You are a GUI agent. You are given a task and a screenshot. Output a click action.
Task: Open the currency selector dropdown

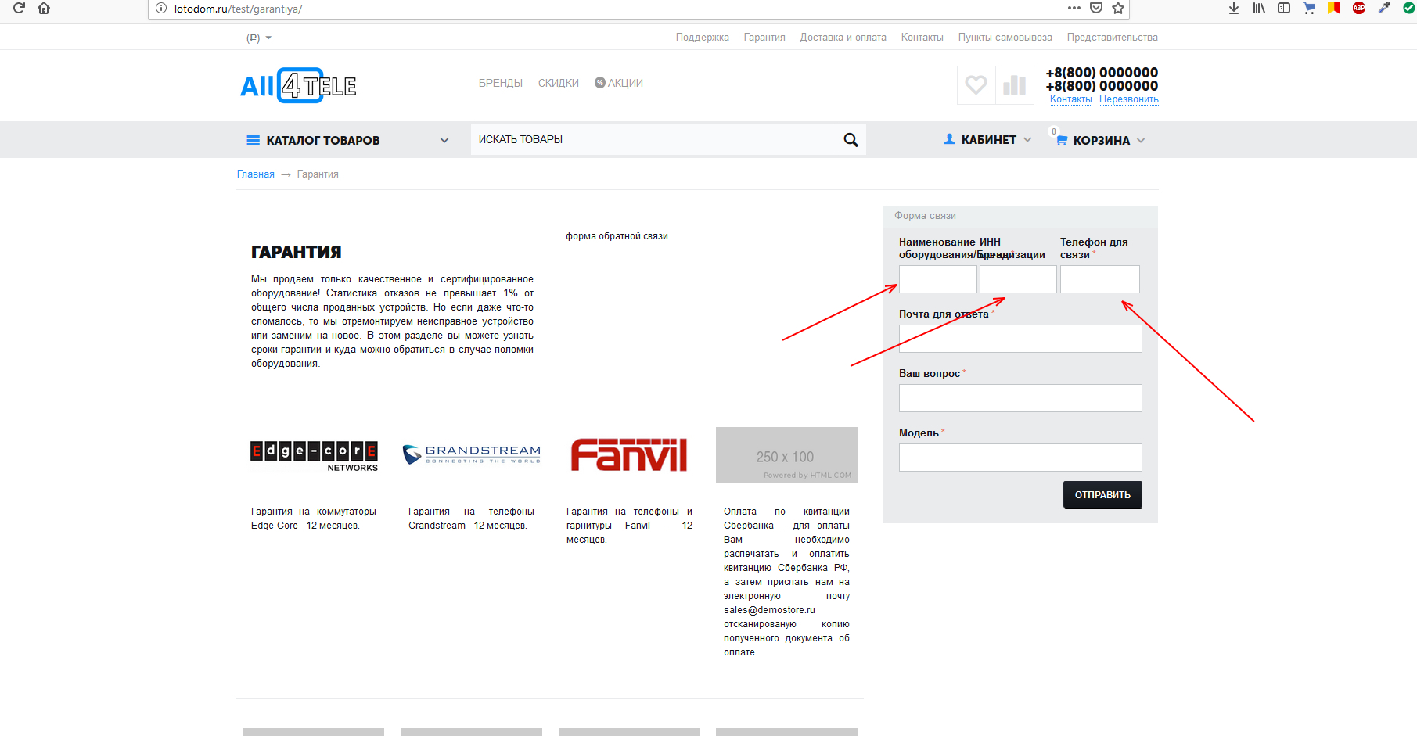coord(259,38)
